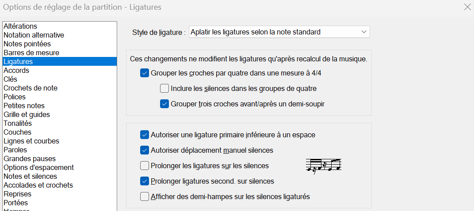Select Tonalités in the list
The image size is (474, 211).
click(18, 124)
